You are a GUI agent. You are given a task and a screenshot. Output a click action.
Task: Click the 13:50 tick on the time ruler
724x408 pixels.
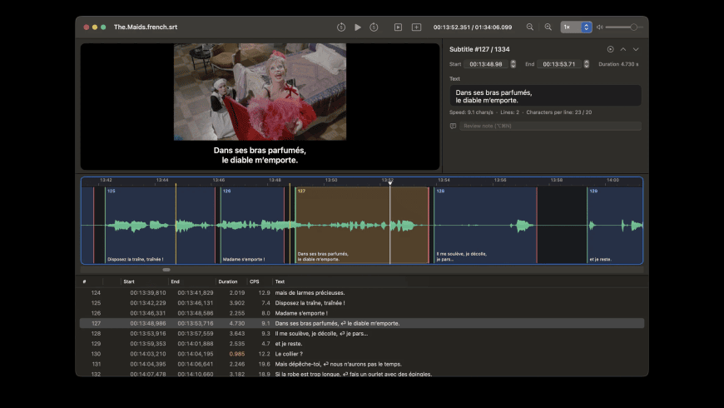pos(331,180)
